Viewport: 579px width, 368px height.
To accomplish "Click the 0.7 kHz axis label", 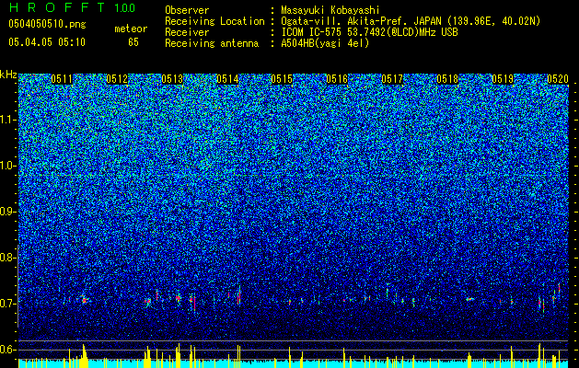I will 8,304.
